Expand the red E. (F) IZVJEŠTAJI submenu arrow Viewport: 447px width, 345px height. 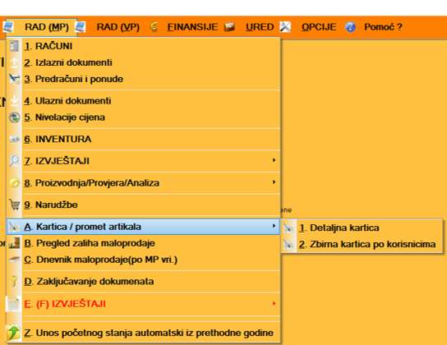click(274, 304)
